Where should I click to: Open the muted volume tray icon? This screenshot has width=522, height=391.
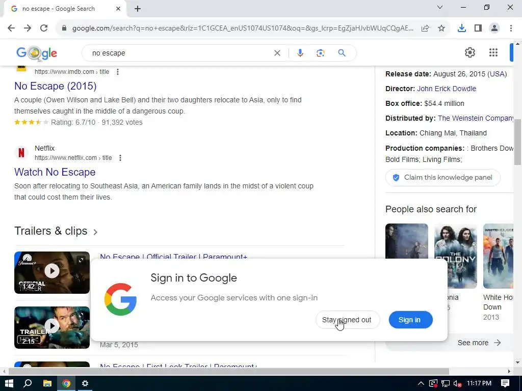pyautogui.click(x=457, y=383)
